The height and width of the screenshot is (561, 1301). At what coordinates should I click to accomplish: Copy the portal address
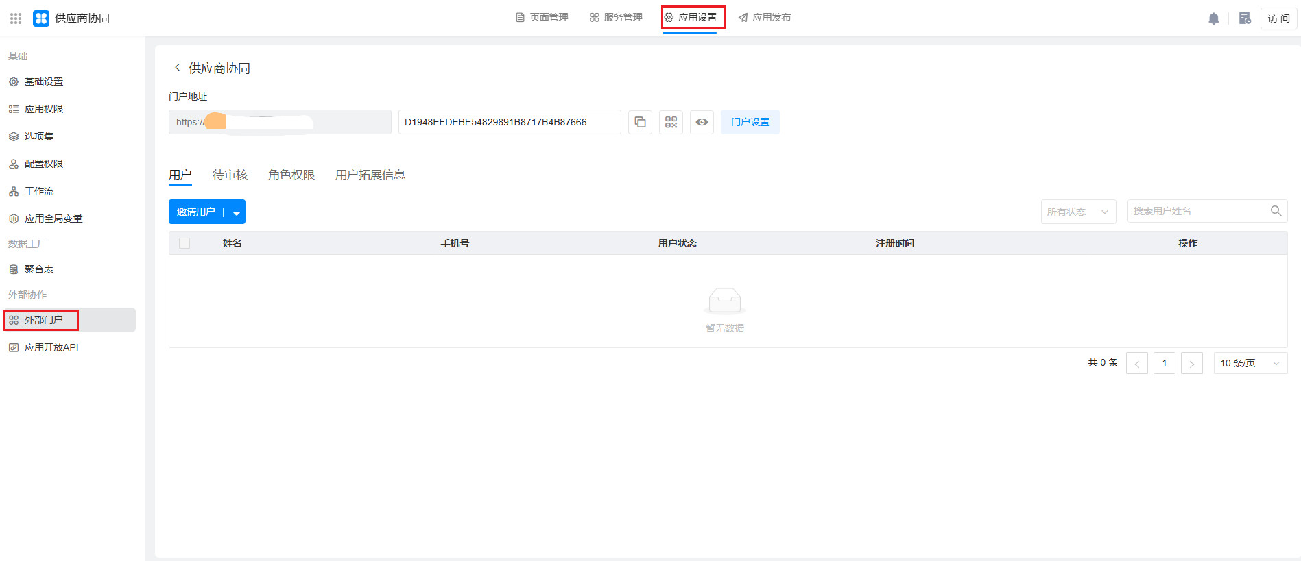coord(640,122)
